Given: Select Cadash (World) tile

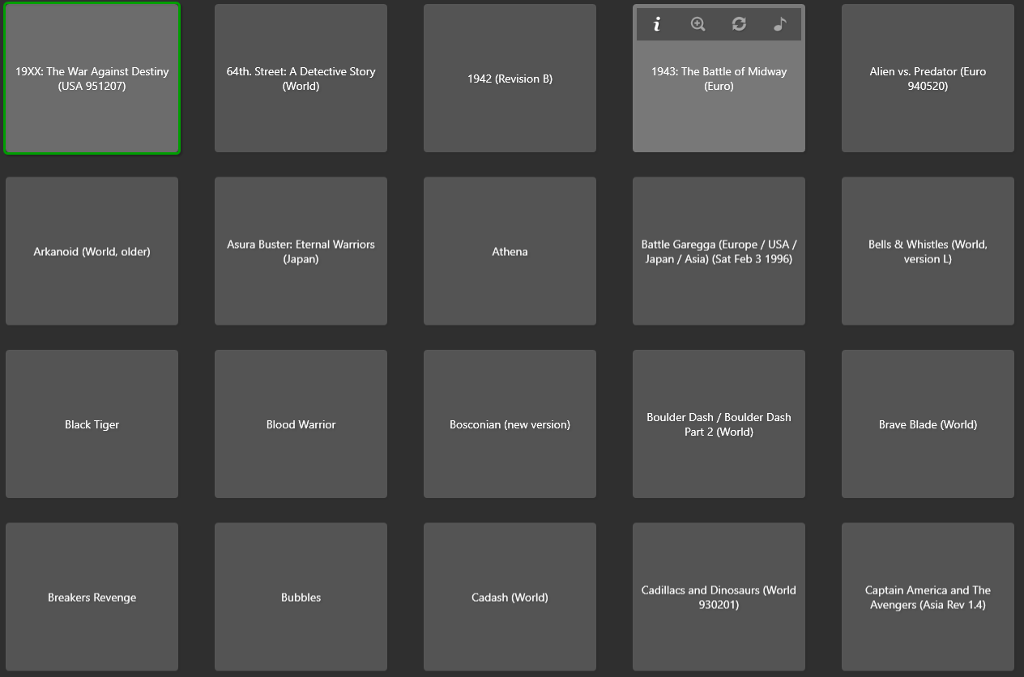Looking at the screenshot, I should pyautogui.click(x=510, y=597).
